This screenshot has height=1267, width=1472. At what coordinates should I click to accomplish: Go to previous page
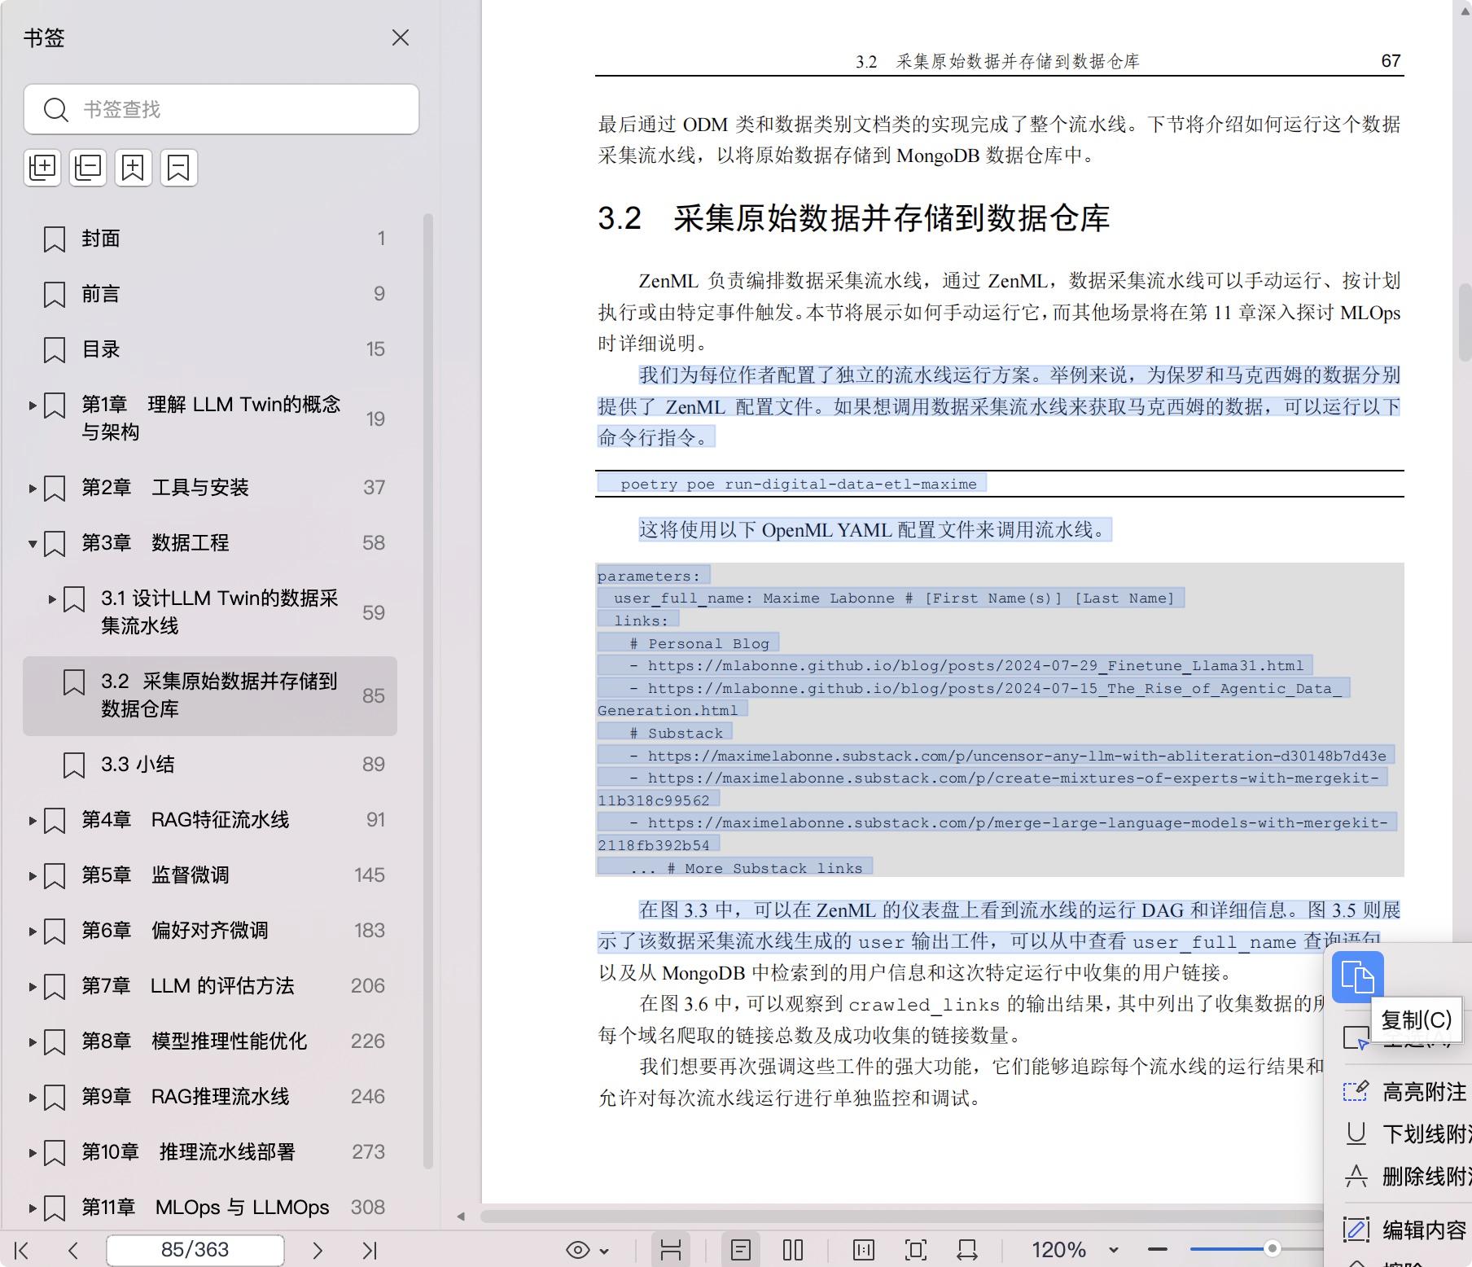(x=73, y=1250)
